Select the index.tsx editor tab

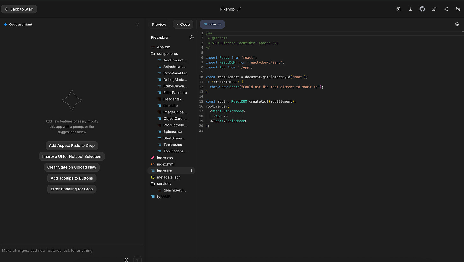[213, 25]
